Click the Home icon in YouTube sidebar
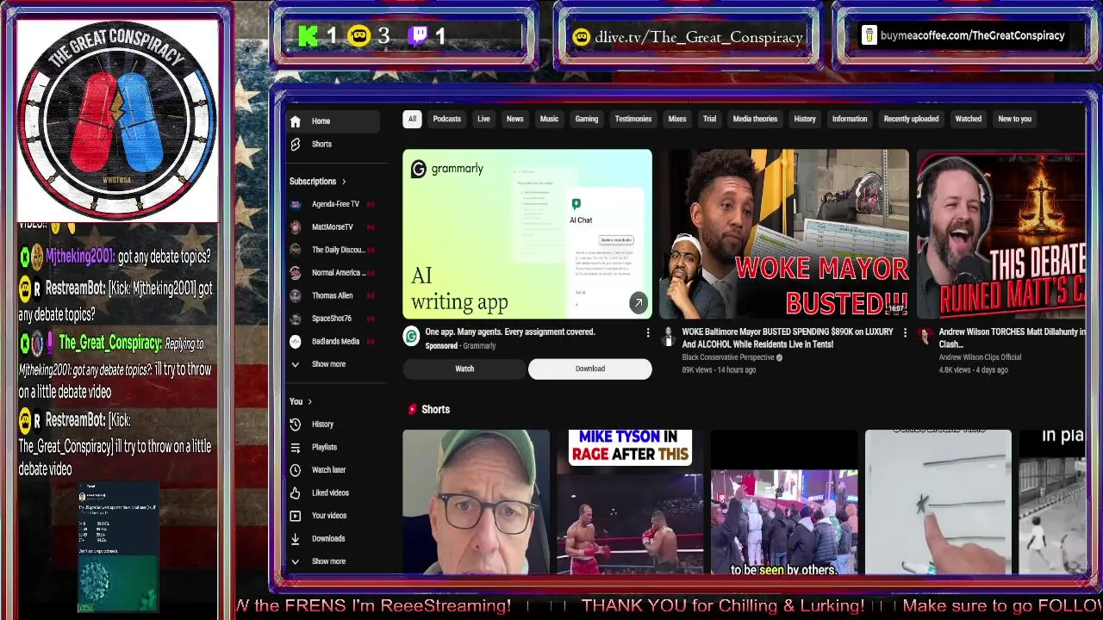 [x=296, y=121]
